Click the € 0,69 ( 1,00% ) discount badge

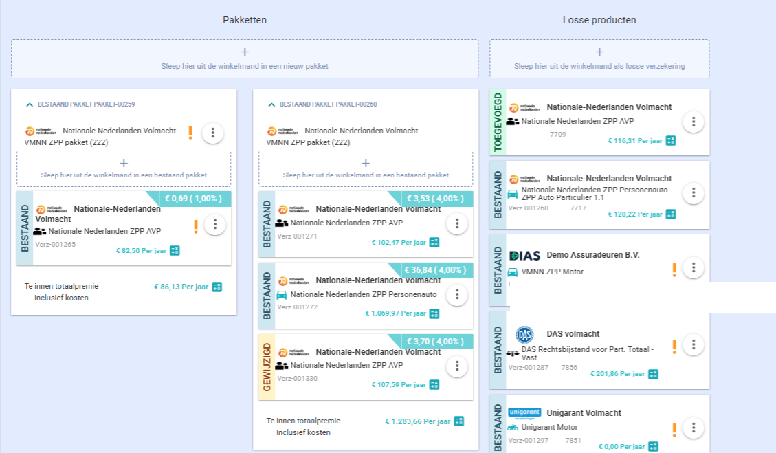194,199
